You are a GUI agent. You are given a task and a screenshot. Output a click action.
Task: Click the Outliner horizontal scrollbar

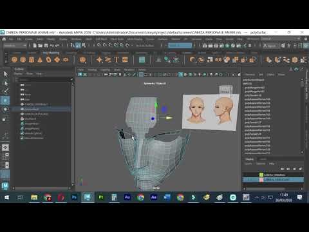click(x=41, y=188)
